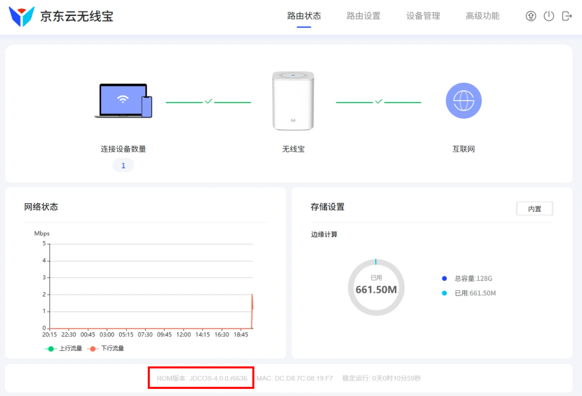Select the white 无线宝 router image
582x396 pixels.
click(293, 101)
